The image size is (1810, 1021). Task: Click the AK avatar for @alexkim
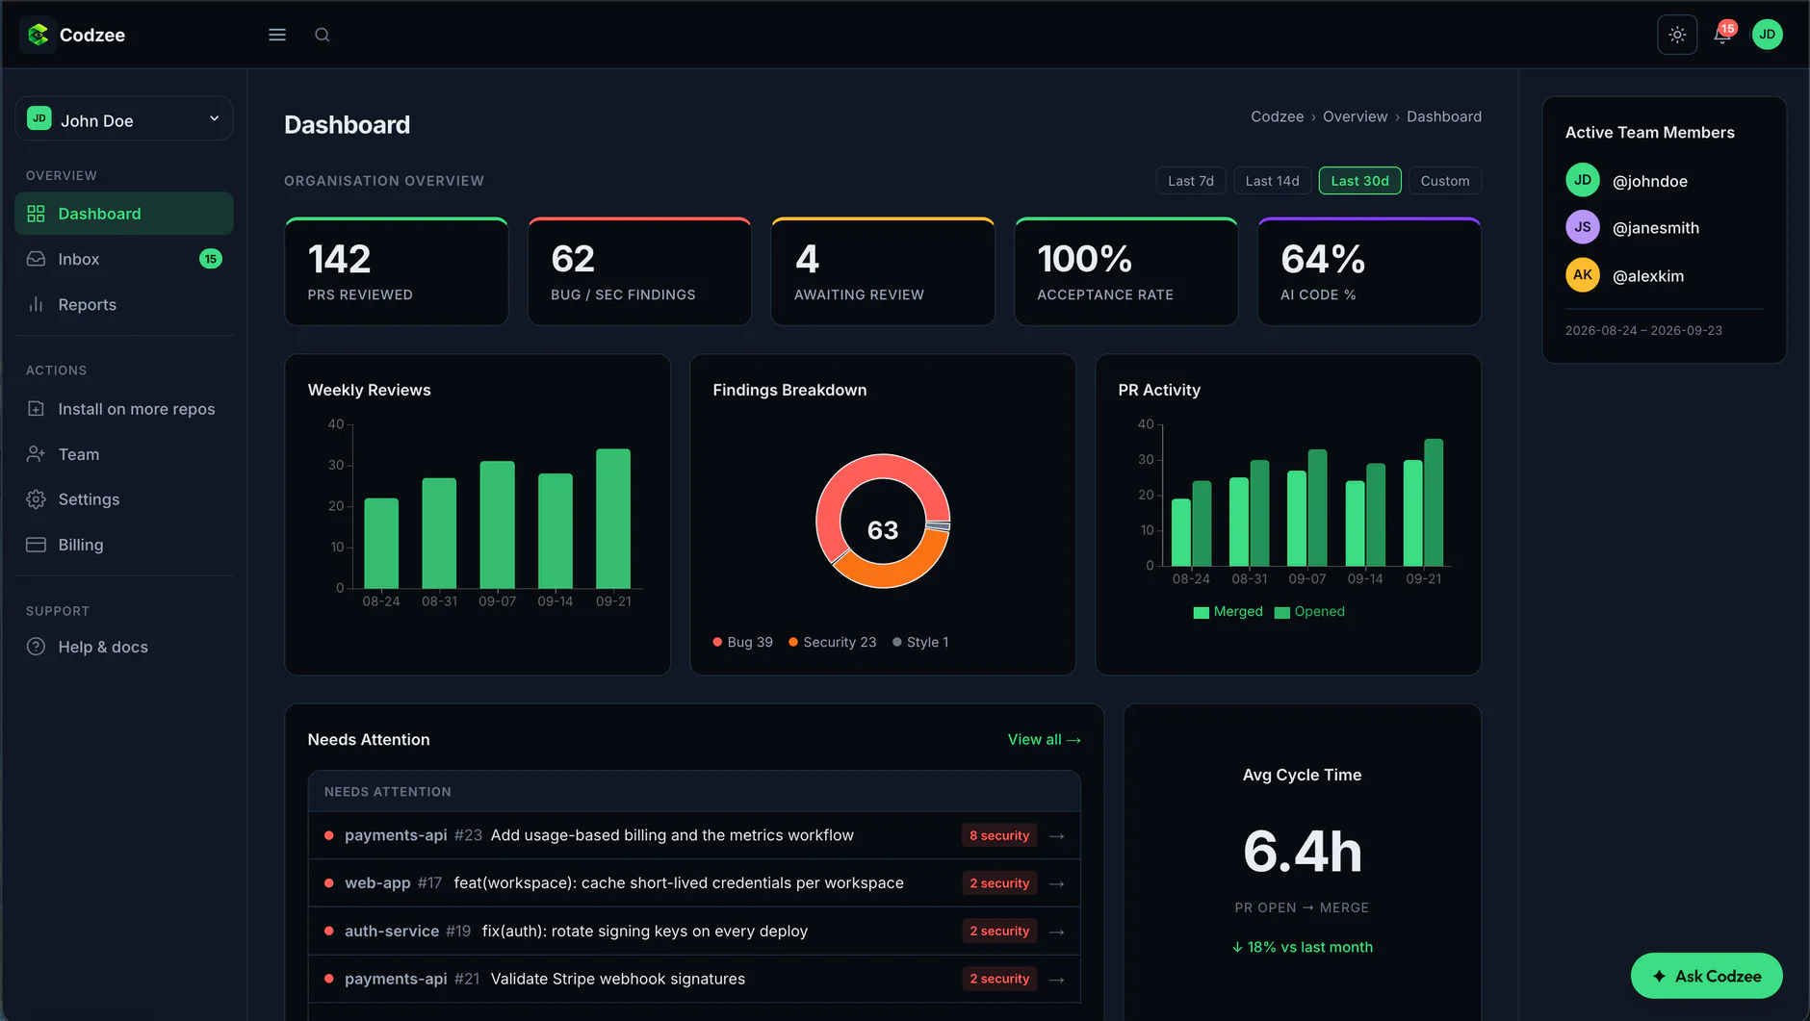(1582, 275)
